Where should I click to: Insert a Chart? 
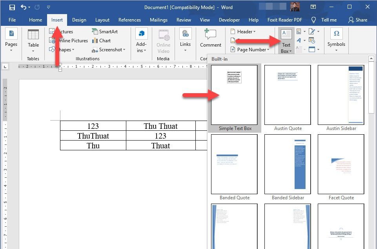click(x=101, y=40)
